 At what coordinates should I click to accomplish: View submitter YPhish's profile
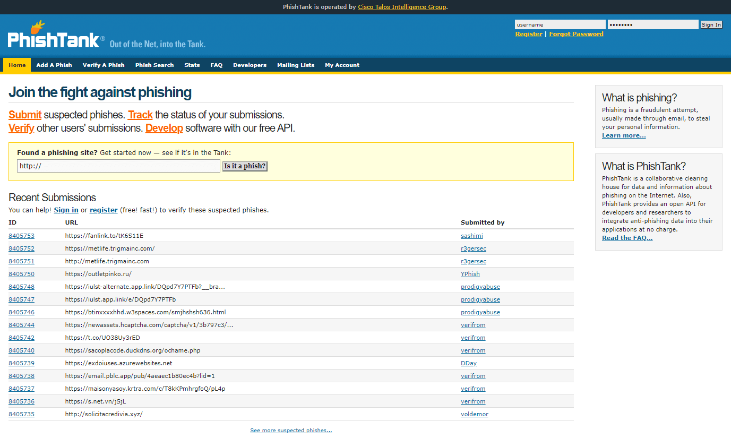pos(470,274)
